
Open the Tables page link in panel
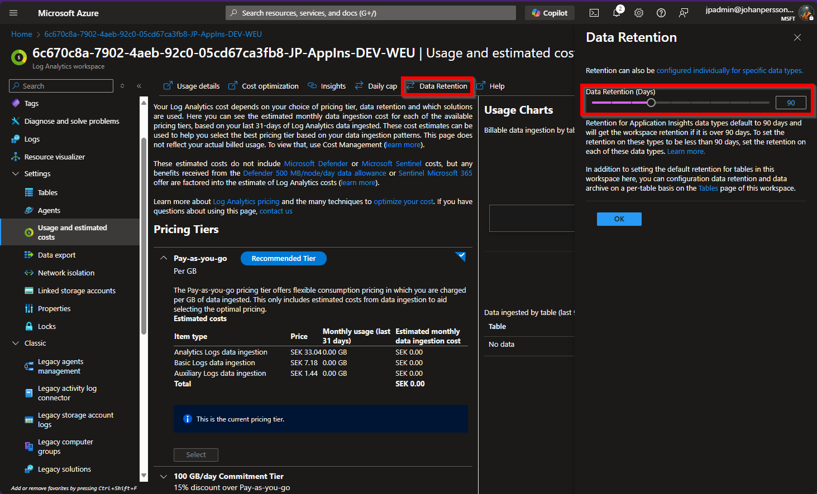click(708, 188)
